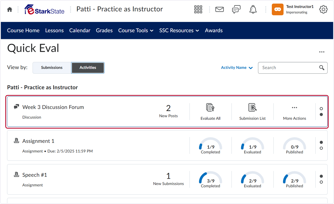Toggle Assignment 1 upper indicator dot
This screenshot has height=204, width=334.
(x=321, y=142)
